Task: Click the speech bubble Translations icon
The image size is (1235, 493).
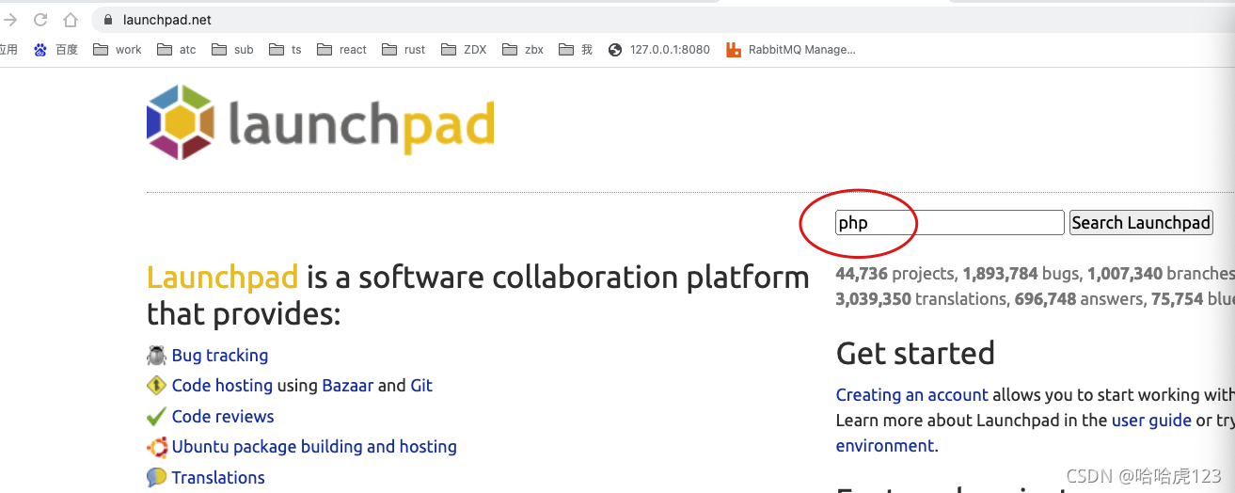Action: (x=156, y=478)
